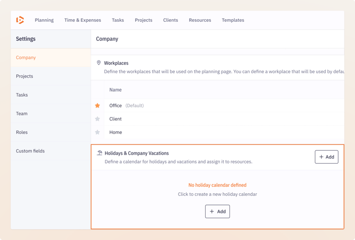Open the Tasks top navigation tab
This screenshot has height=240, width=355.
[118, 20]
